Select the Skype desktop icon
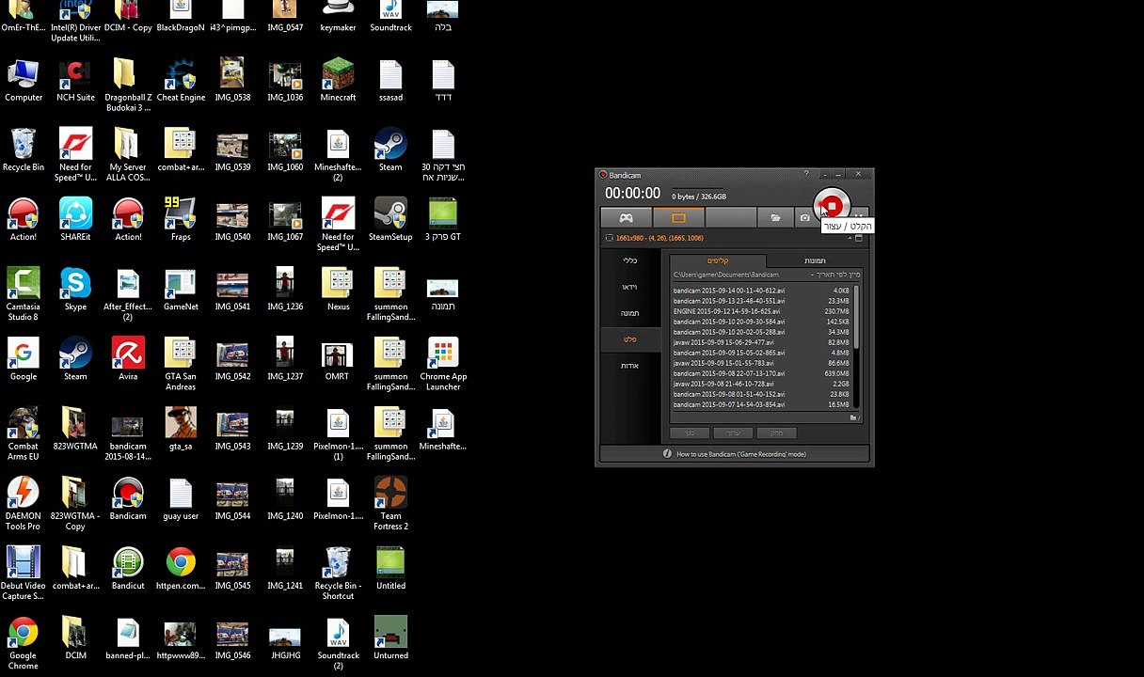The width and height of the screenshot is (1144, 677). (x=75, y=290)
